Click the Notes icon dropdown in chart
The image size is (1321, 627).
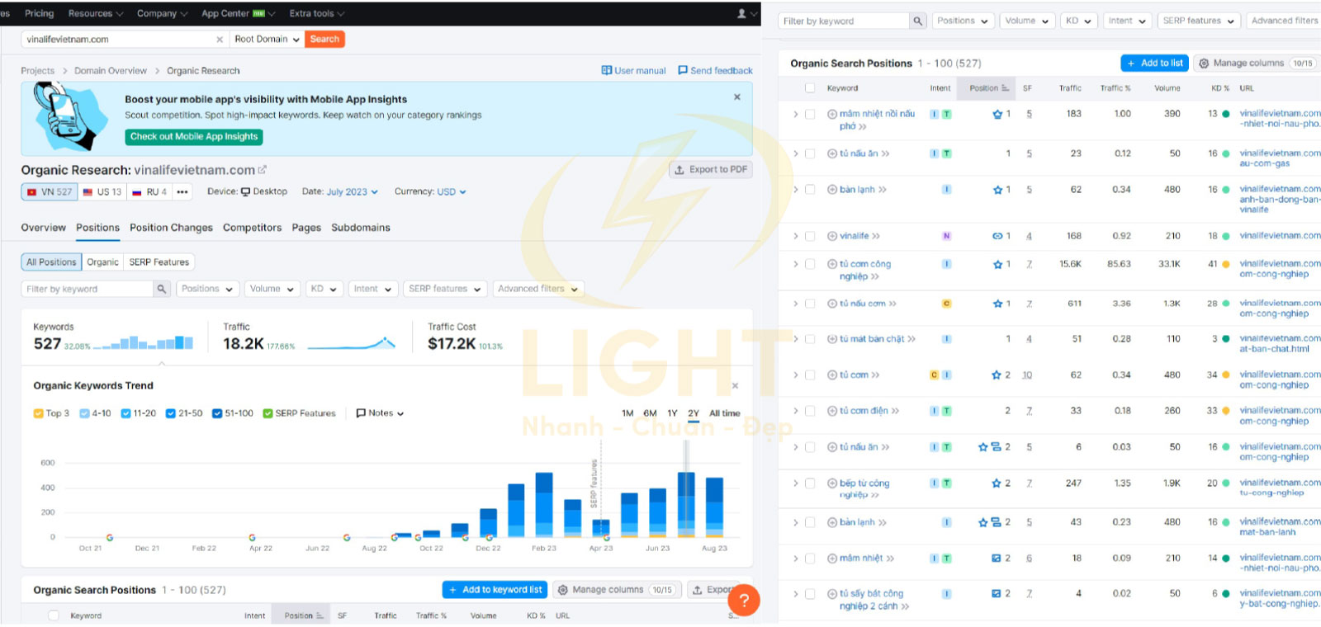click(x=380, y=413)
